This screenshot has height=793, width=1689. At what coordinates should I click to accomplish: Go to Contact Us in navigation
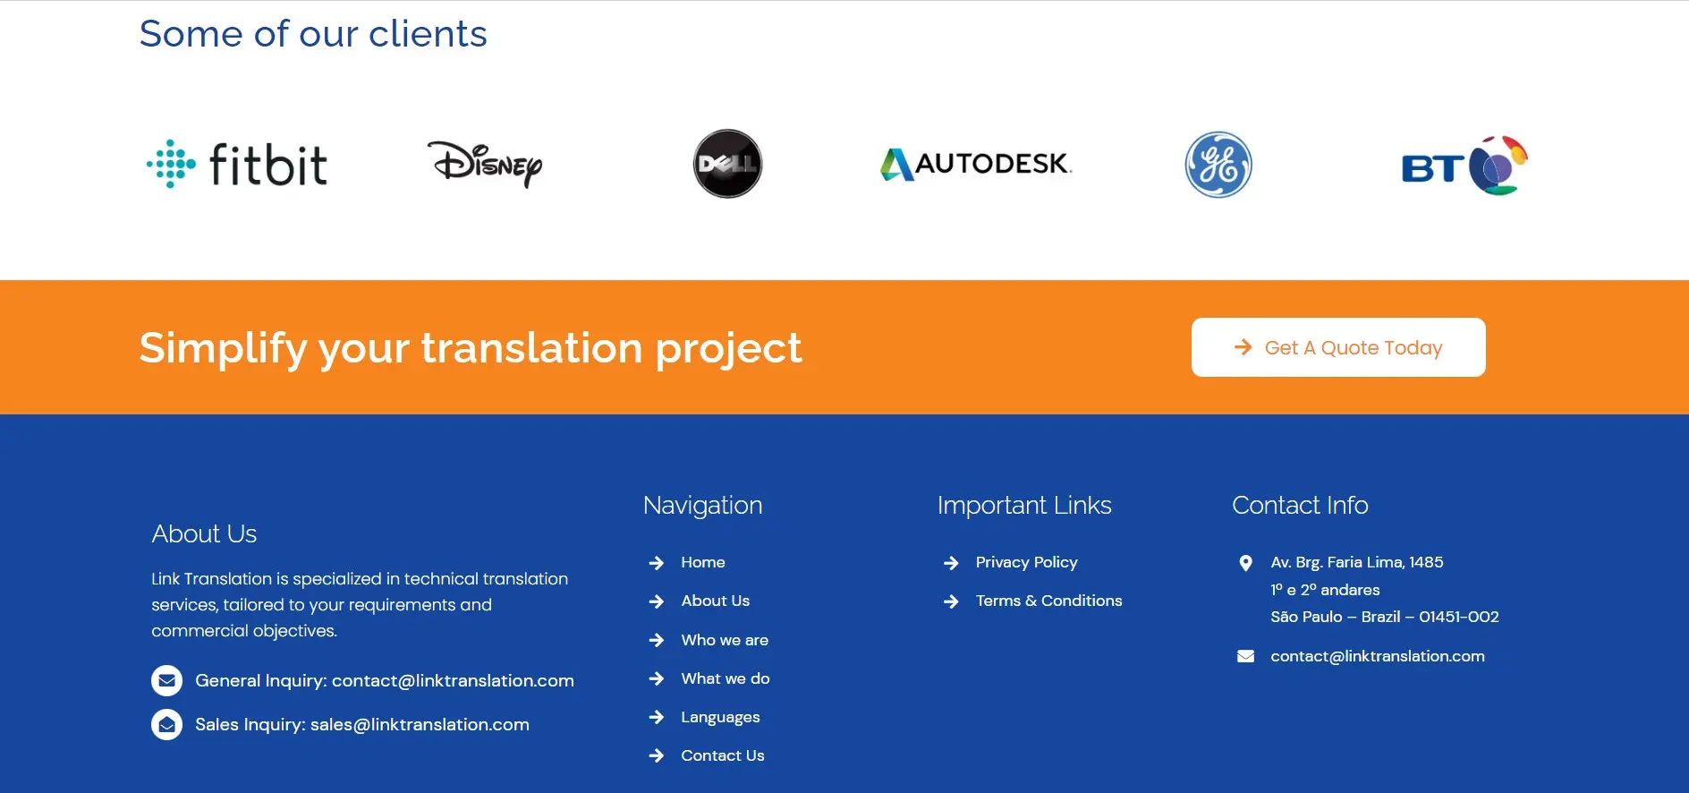(722, 756)
